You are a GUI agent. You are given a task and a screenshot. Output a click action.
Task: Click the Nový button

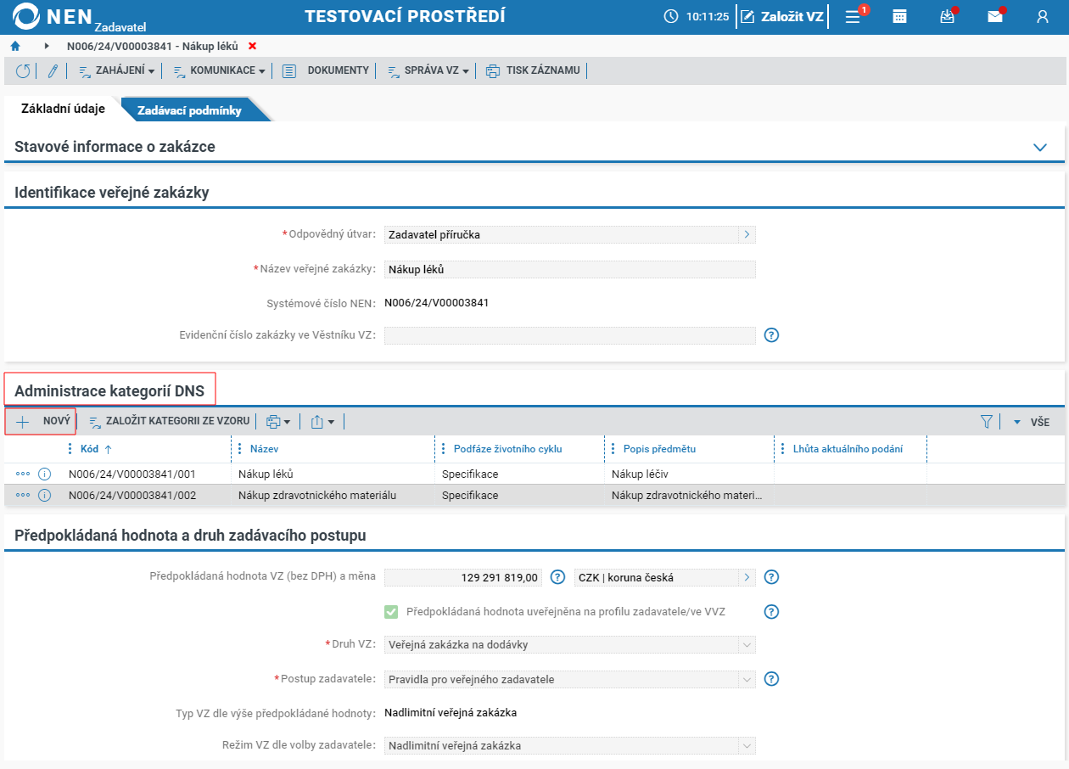(42, 421)
